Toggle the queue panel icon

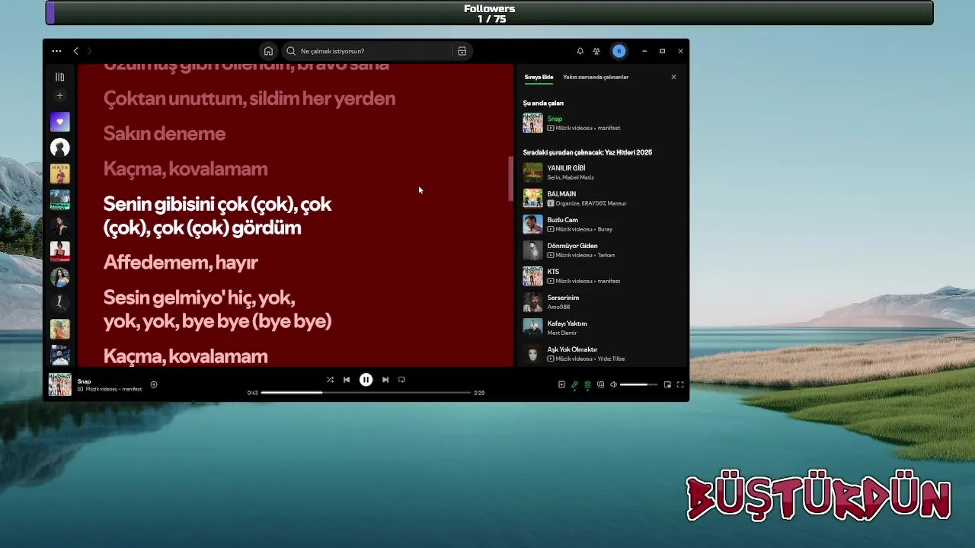point(587,384)
